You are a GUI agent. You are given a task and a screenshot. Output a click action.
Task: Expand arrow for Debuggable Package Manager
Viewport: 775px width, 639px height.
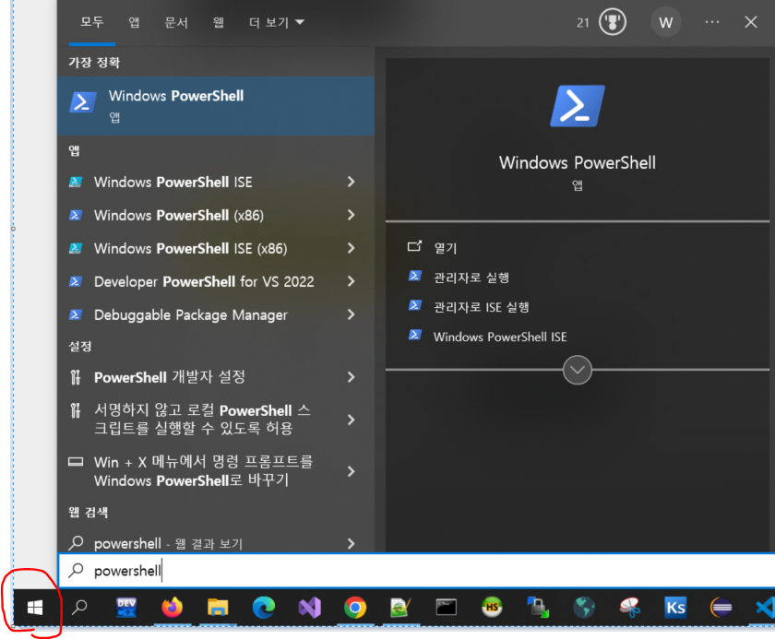tap(351, 314)
